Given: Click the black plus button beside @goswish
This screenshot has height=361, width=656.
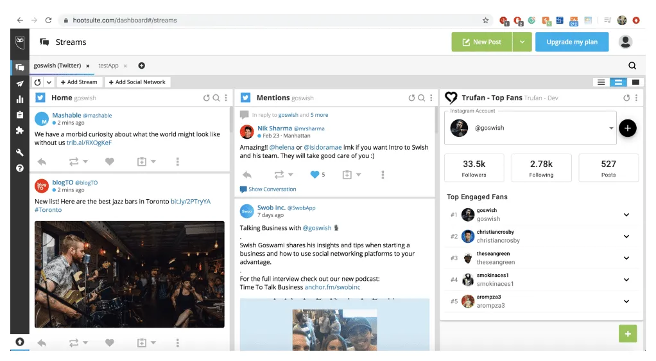Looking at the screenshot, I should 628,128.
